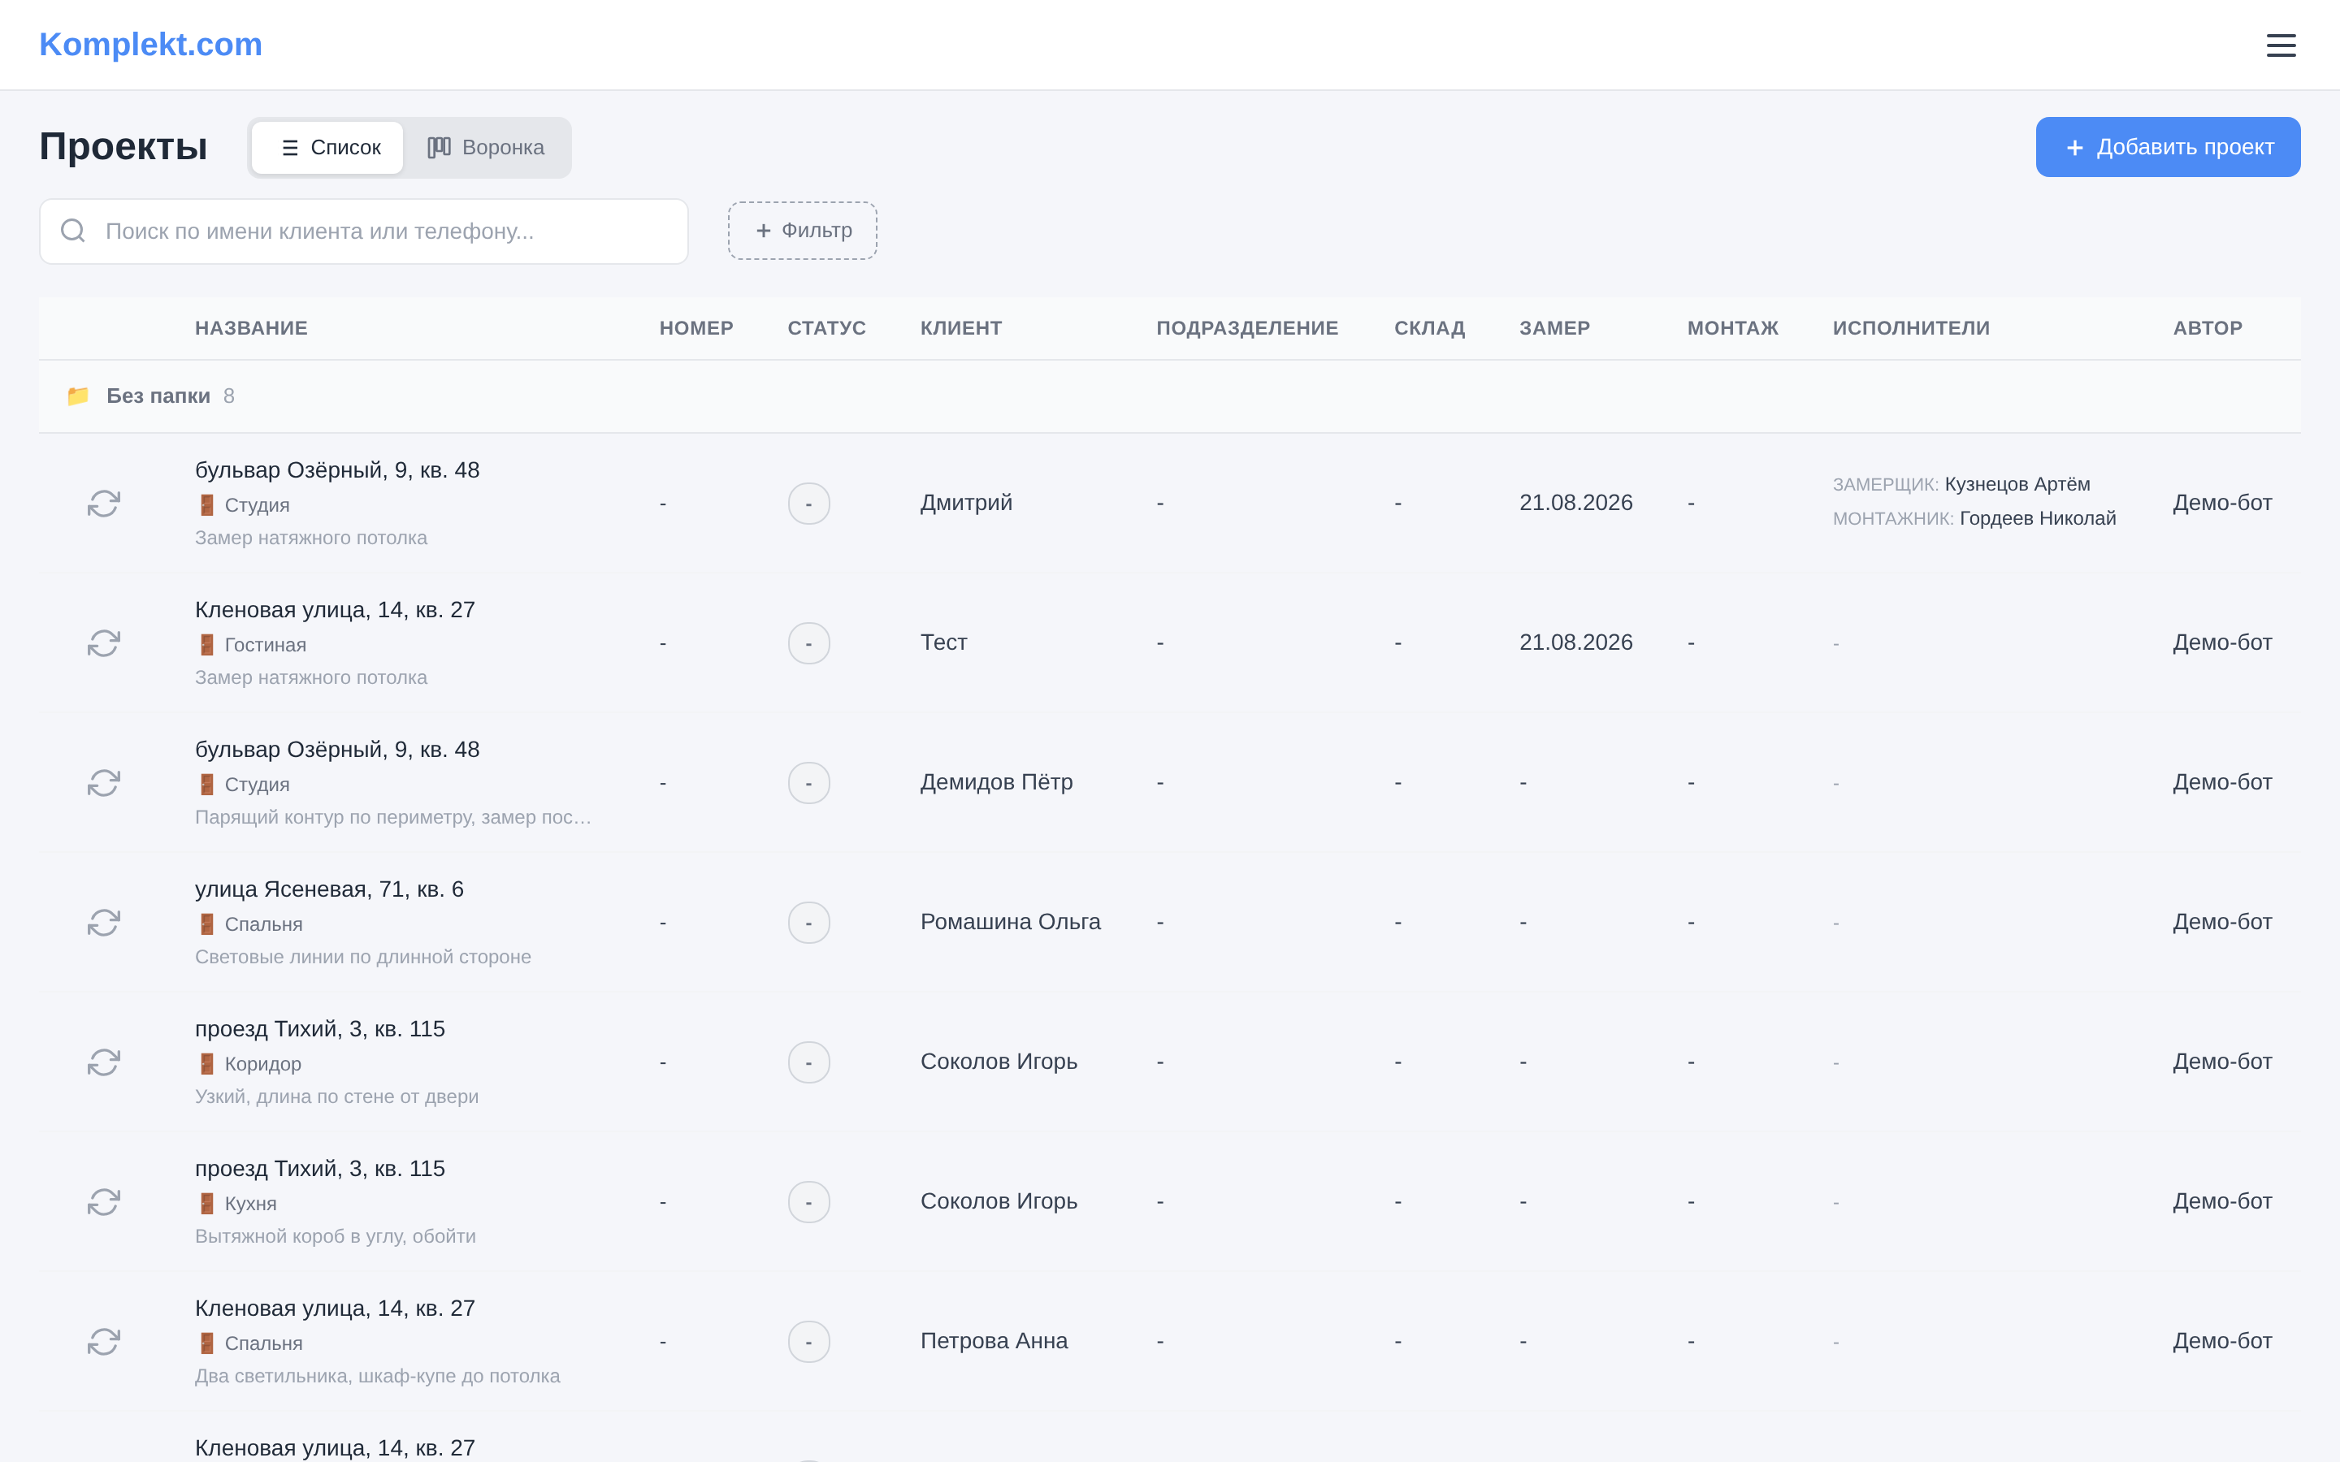Click the door icon next to Гостиная
2340x1462 pixels.
(207, 645)
